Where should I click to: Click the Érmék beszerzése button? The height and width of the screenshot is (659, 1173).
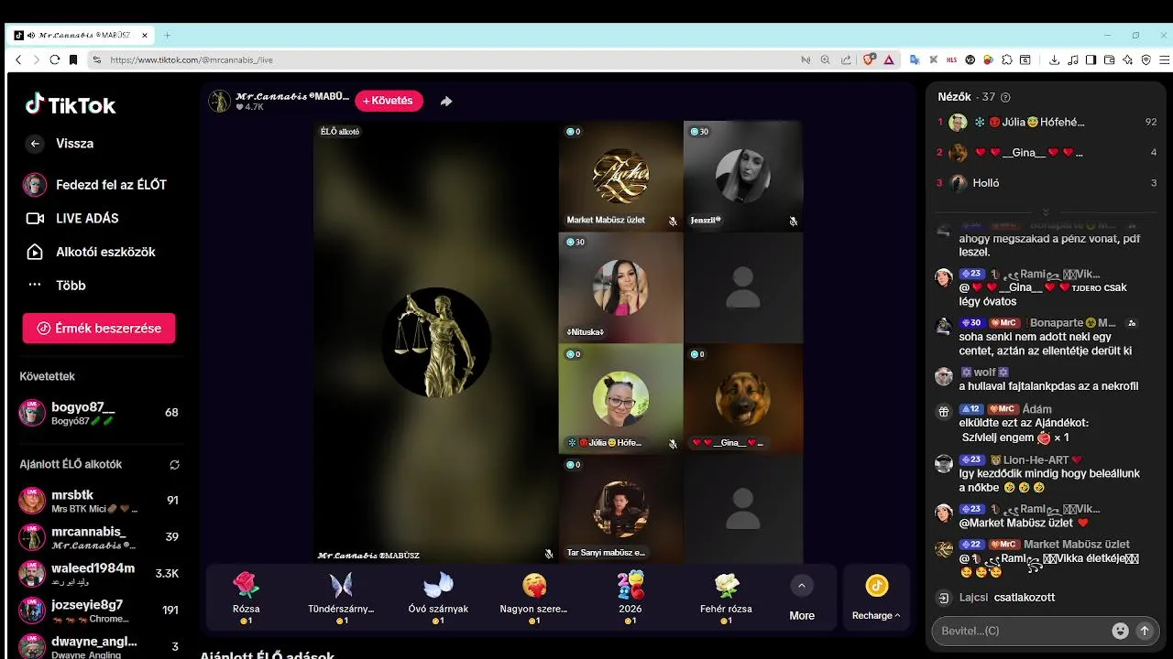pos(99,329)
